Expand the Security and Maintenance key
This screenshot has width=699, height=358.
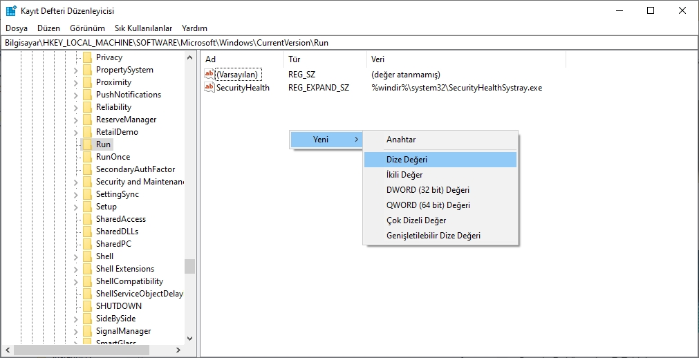click(x=76, y=182)
